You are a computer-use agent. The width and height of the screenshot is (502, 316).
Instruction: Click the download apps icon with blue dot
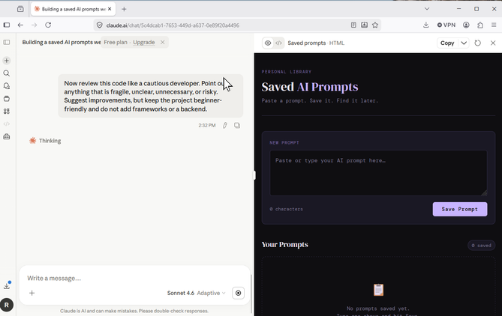7,285
